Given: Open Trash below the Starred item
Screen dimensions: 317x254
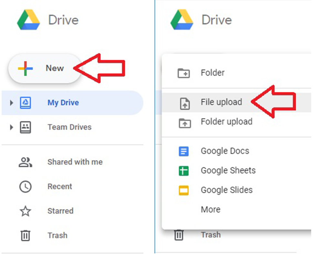Looking at the screenshot, I should (57, 235).
